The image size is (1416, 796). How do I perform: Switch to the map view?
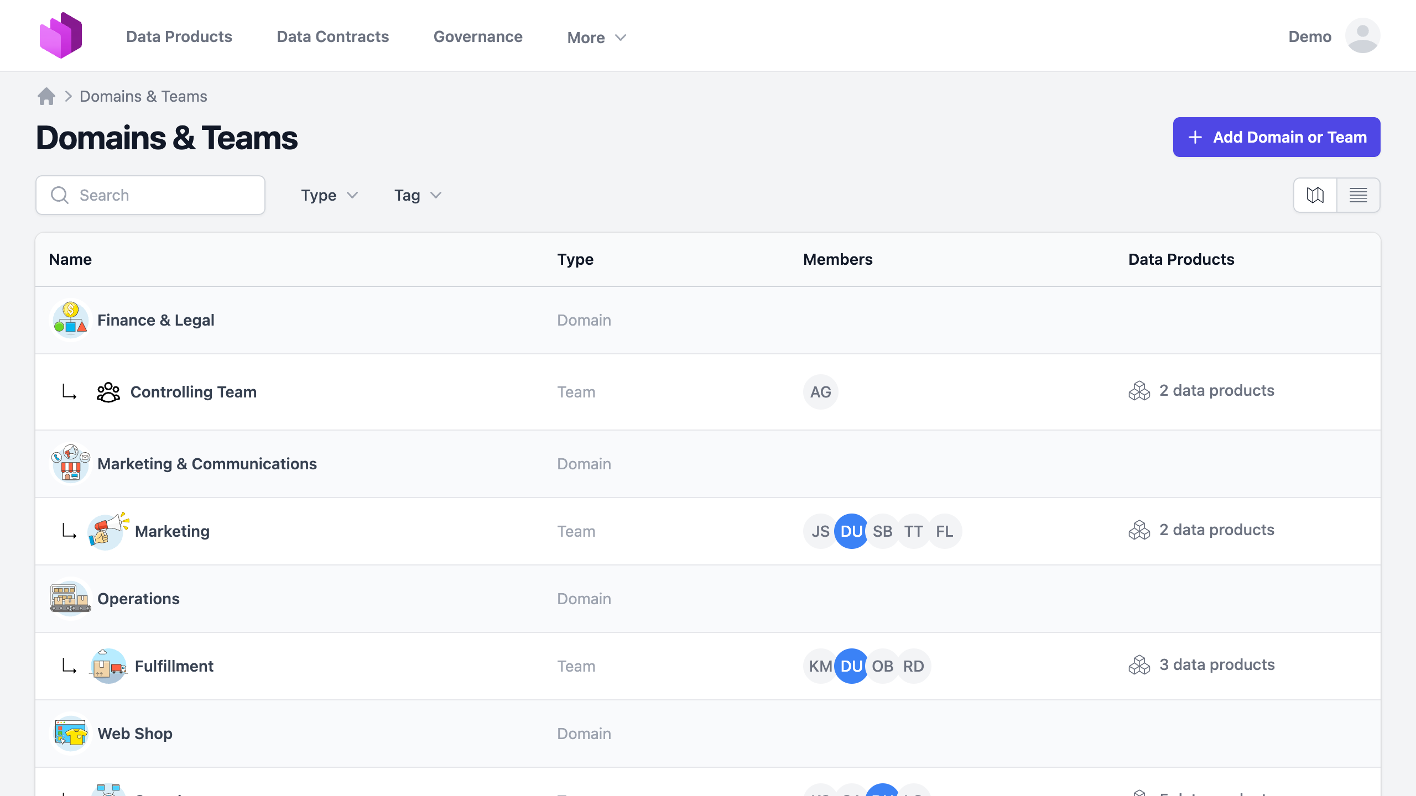(1315, 195)
